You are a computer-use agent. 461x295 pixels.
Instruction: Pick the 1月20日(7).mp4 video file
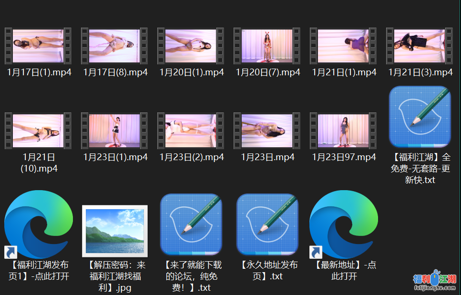tap(267, 46)
